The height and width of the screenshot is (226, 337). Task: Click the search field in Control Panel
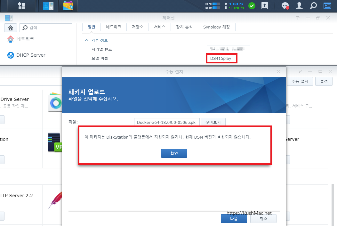[46, 28]
